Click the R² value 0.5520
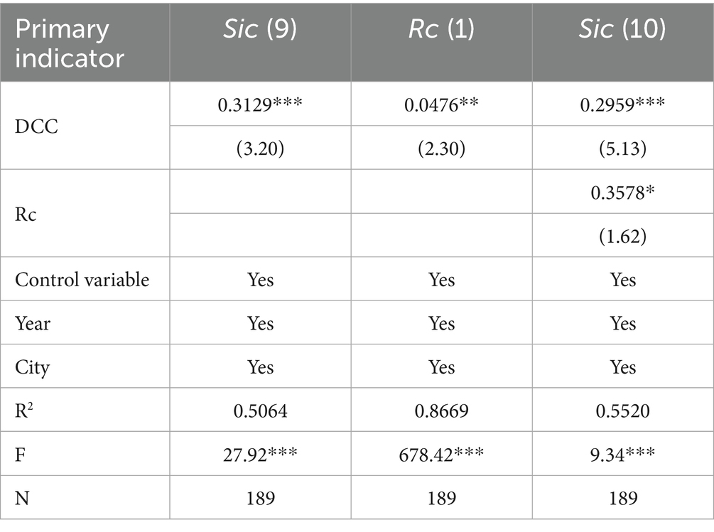This screenshot has width=714, height=532. tap(622, 411)
